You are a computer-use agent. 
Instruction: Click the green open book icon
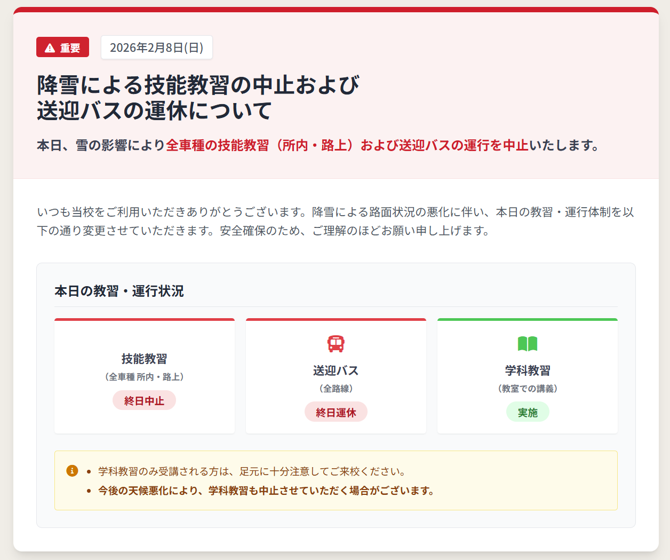[x=528, y=344]
